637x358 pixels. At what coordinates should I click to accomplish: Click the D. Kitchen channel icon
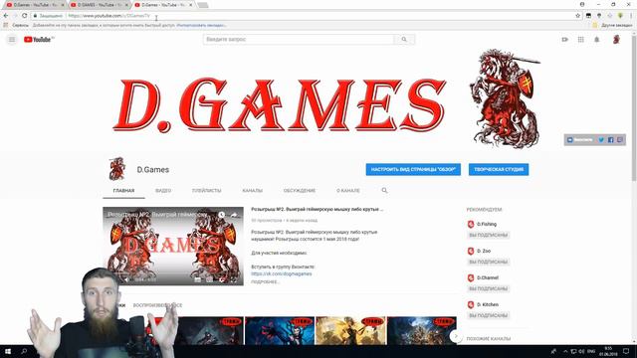(471, 304)
